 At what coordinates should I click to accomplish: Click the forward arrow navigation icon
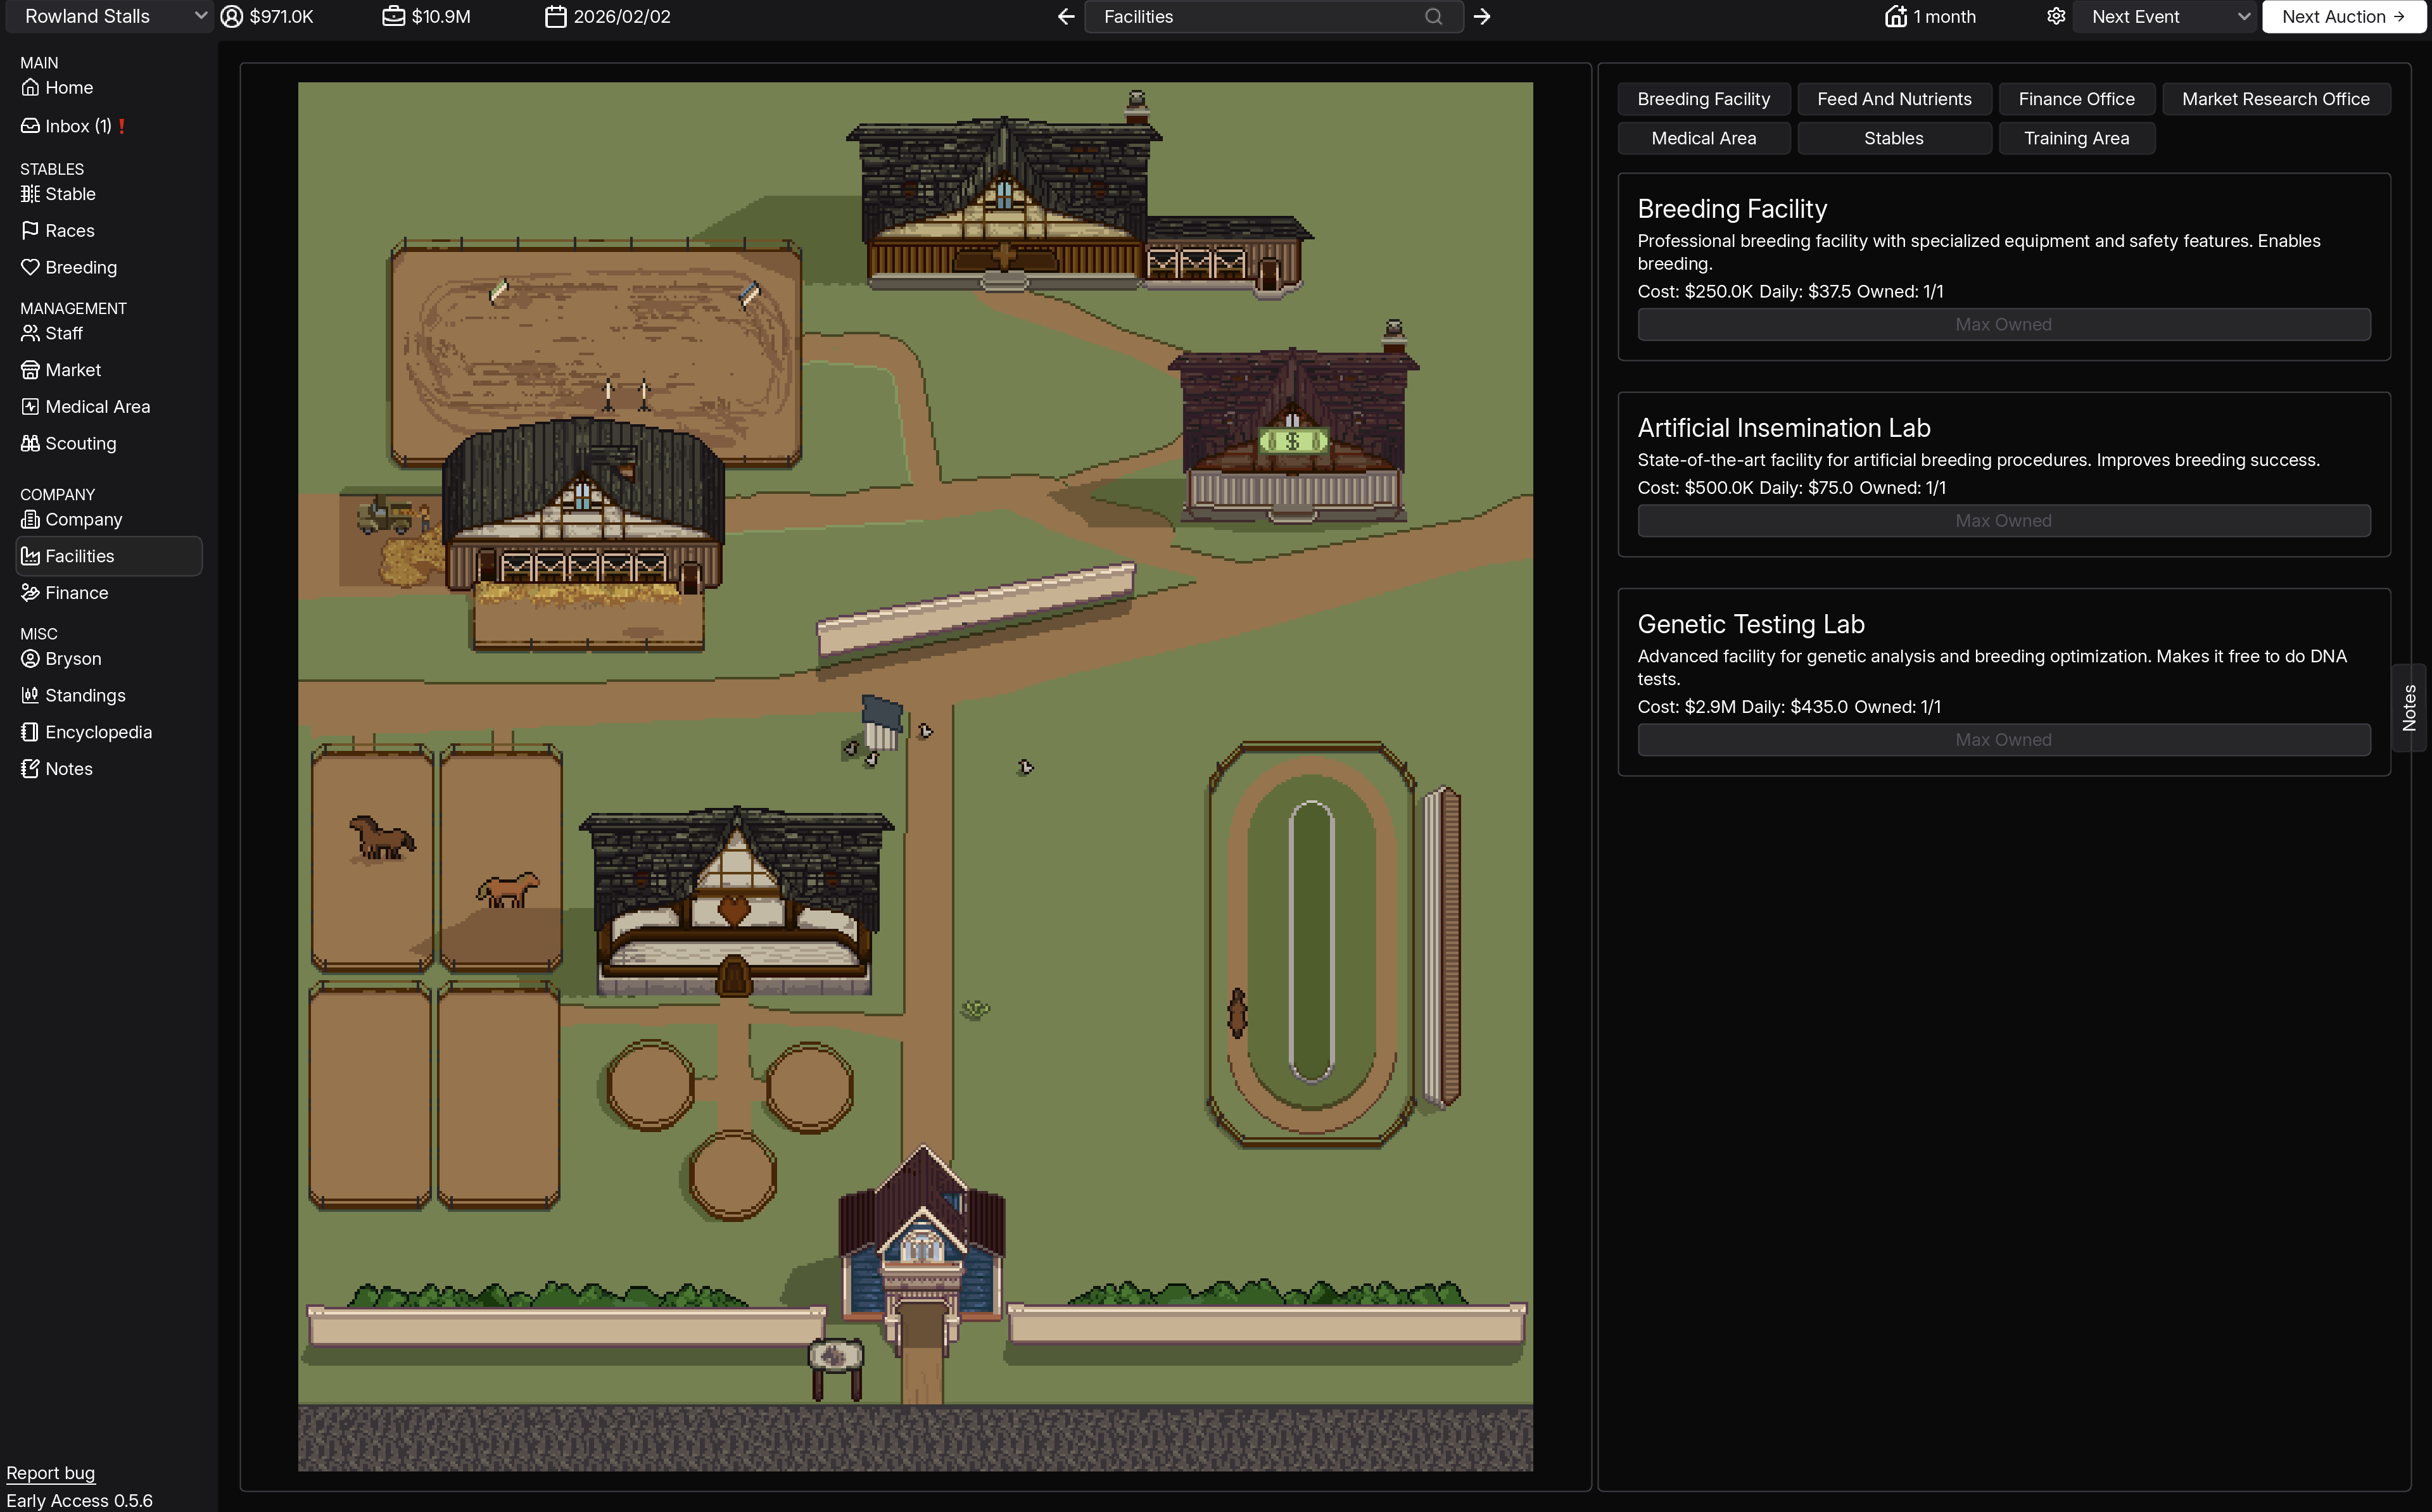tap(1482, 16)
